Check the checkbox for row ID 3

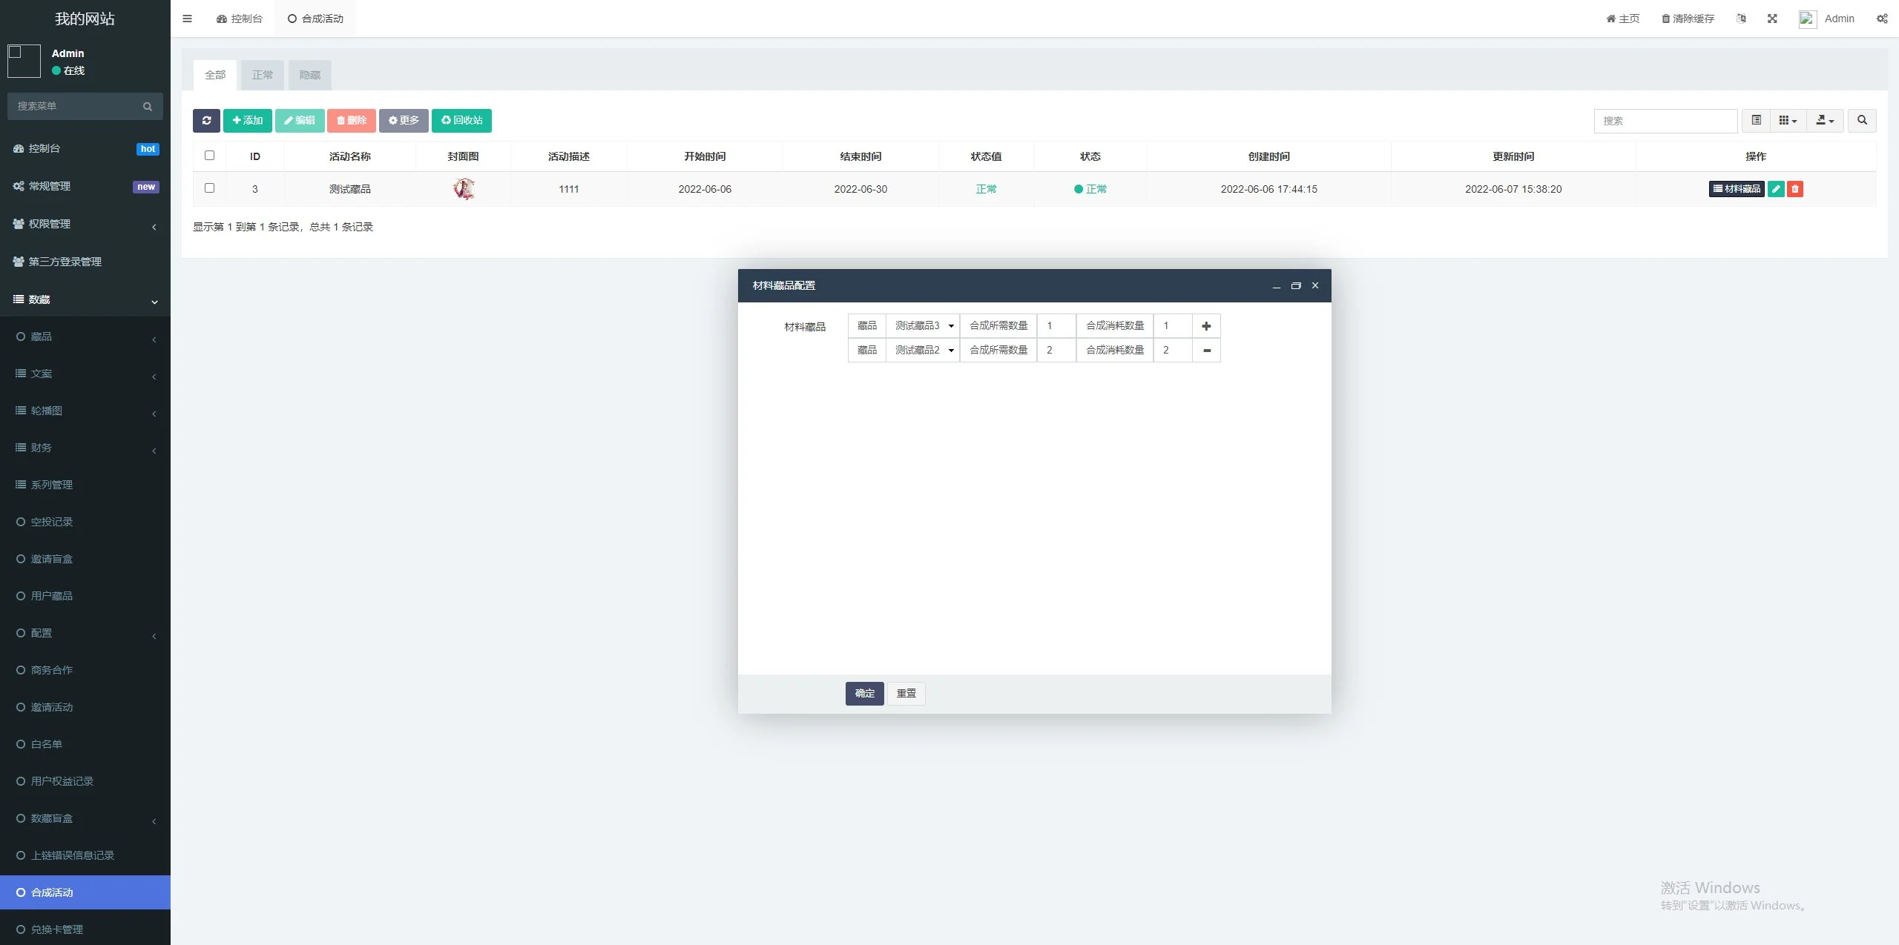pyautogui.click(x=209, y=188)
